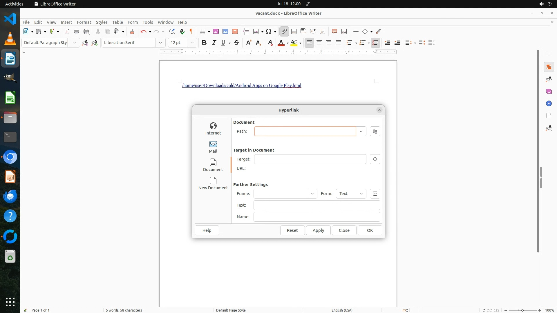Choose the New Document hyperlink type
557x313 pixels.
pyautogui.click(x=213, y=183)
